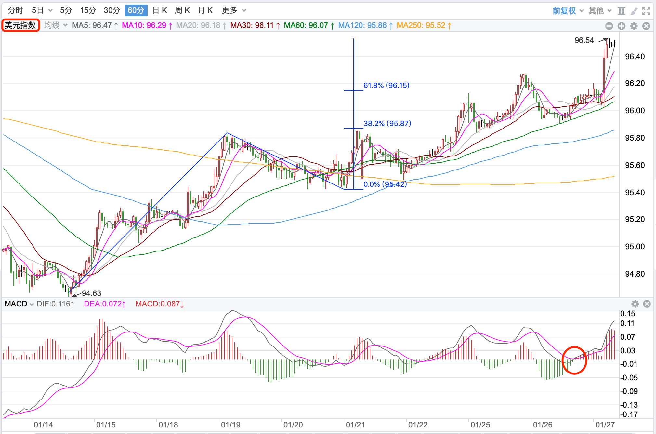
Task: Zoom out chart with minus icon
Action: pos(609,26)
